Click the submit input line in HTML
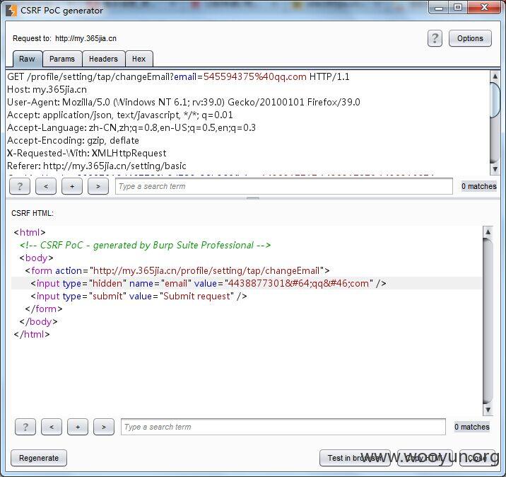 tap(139, 296)
